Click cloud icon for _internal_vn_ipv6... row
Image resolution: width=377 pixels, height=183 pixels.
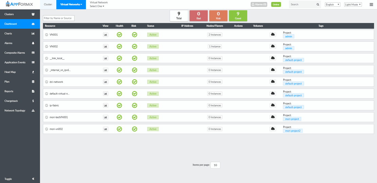(273, 70)
